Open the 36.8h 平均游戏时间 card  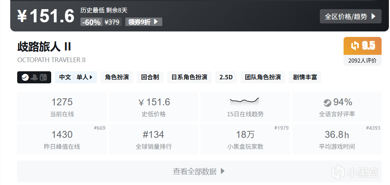[x=337, y=140]
